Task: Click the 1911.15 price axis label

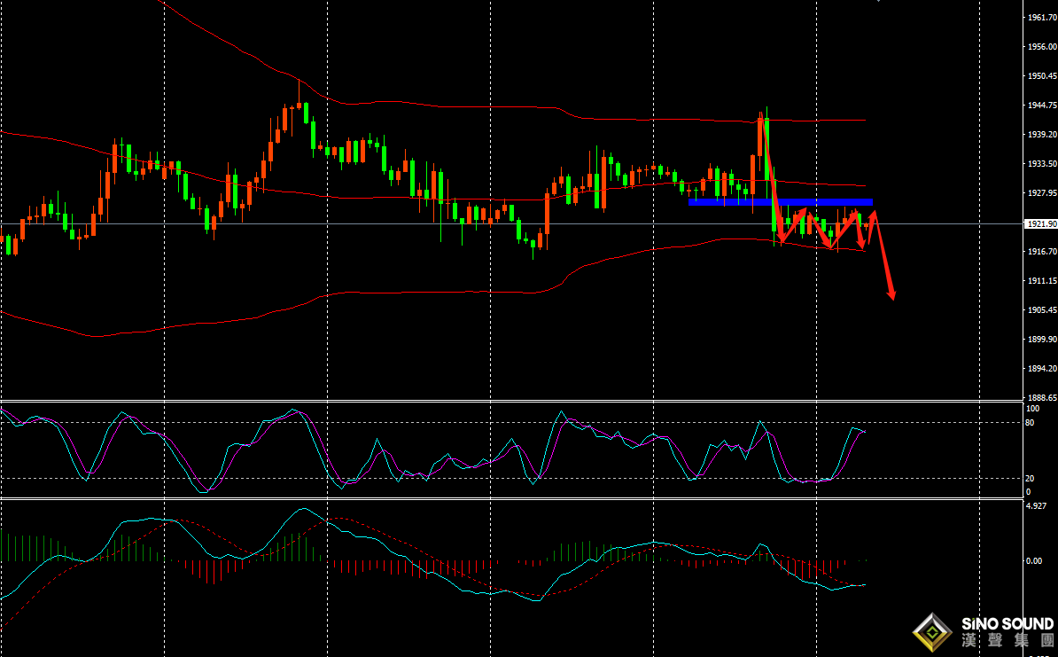Action: coord(1040,281)
